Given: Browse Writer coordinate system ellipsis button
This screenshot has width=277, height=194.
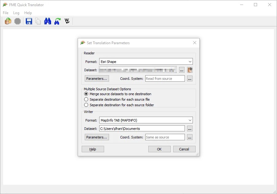Looking at the screenshot, I should click(190, 137).
